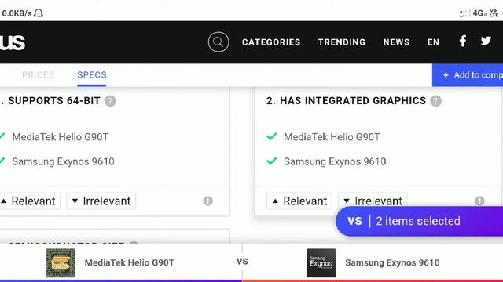Switch to Prices tab
The image size is (503, 282).
point(38,75)
